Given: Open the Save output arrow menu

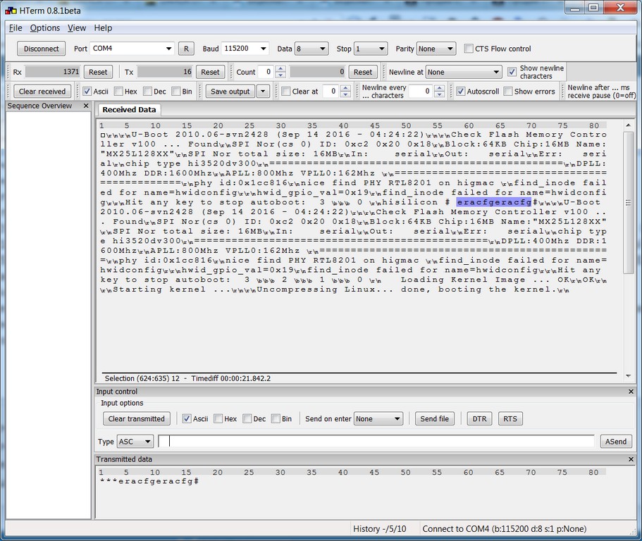Looking at the screenshot, I should click(263, 92).
